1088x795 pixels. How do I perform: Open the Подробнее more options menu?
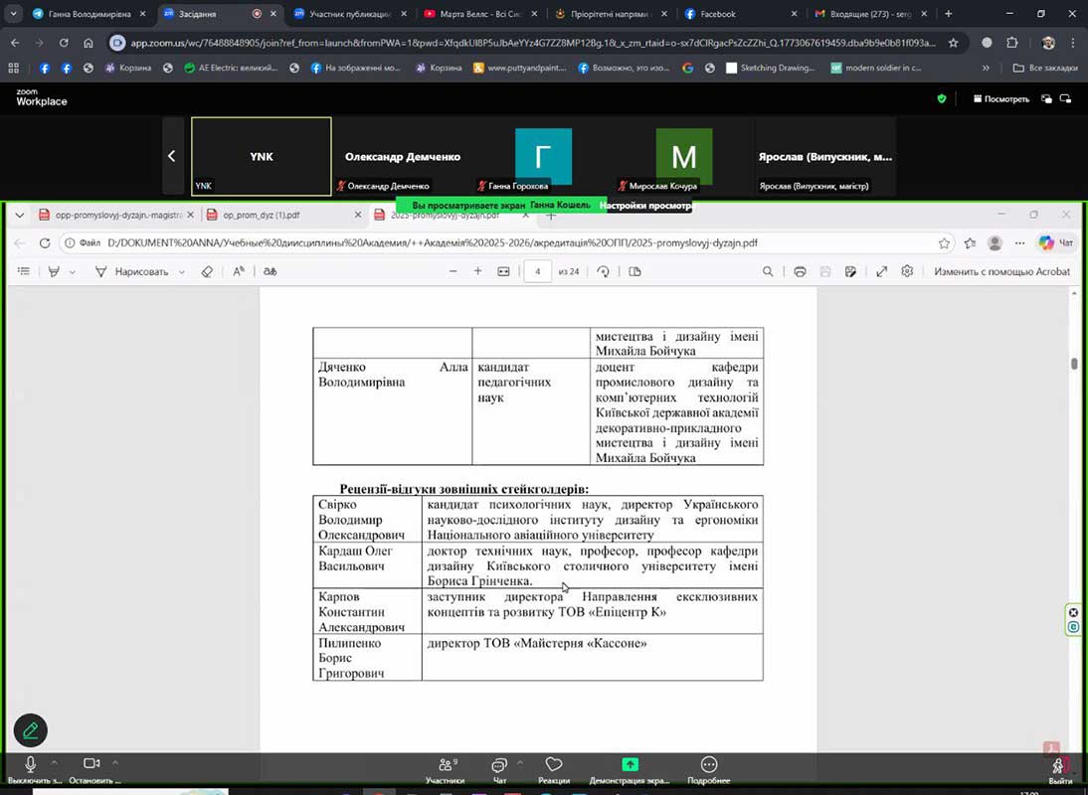[x=708, y=765]
